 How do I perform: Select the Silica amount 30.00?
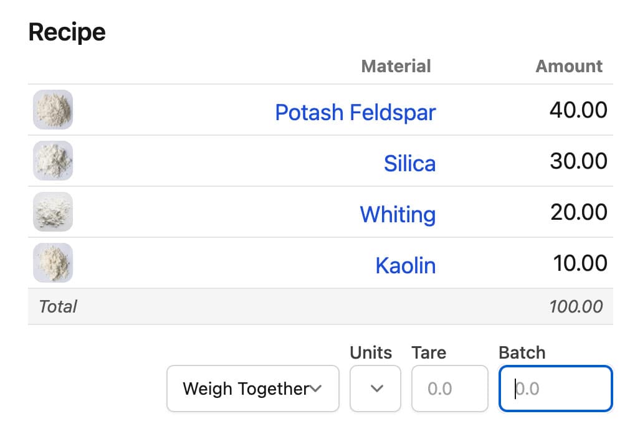[578, 162]
